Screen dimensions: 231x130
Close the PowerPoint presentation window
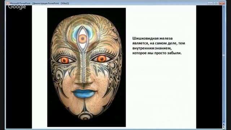click(222, 3)
